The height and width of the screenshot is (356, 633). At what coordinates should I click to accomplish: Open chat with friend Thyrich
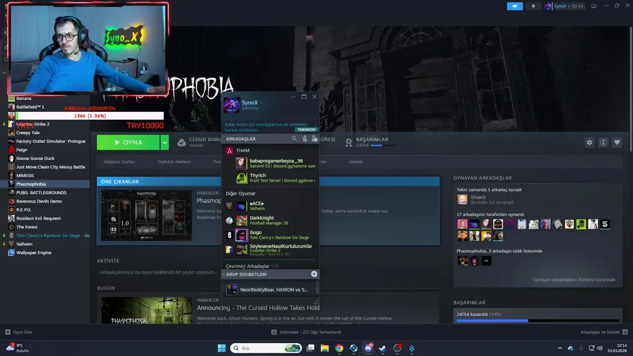pos(275,178)
